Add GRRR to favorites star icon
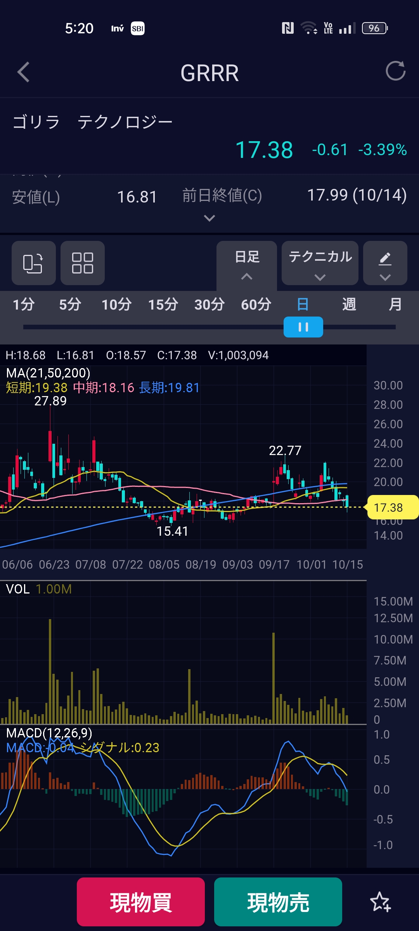This screenshot has width=419, height=931. click(x=380, y=902)
